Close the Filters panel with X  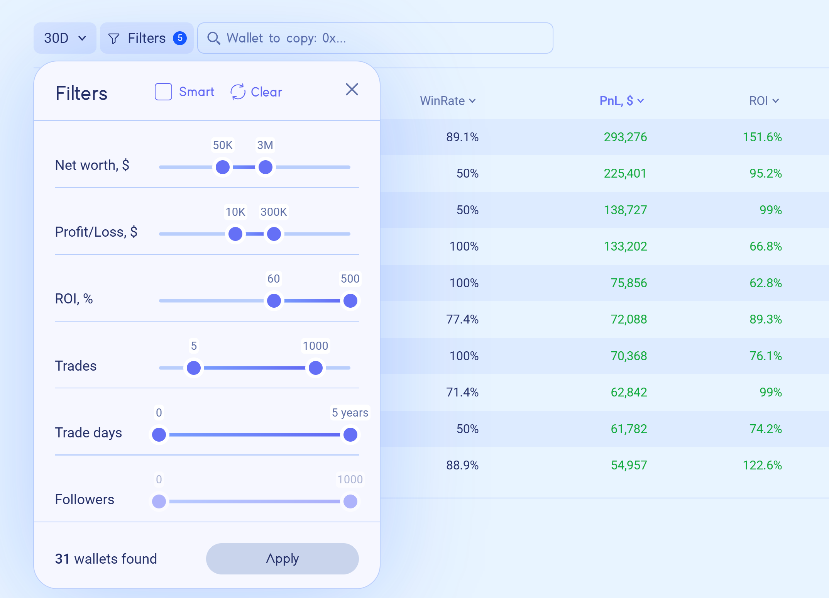click(x=352, y=90)
